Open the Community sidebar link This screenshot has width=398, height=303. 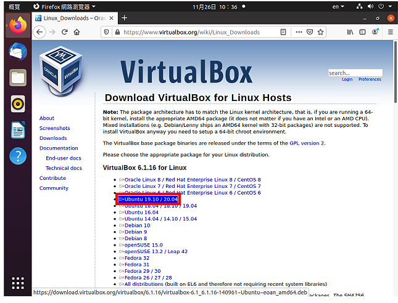click(54, 188)
